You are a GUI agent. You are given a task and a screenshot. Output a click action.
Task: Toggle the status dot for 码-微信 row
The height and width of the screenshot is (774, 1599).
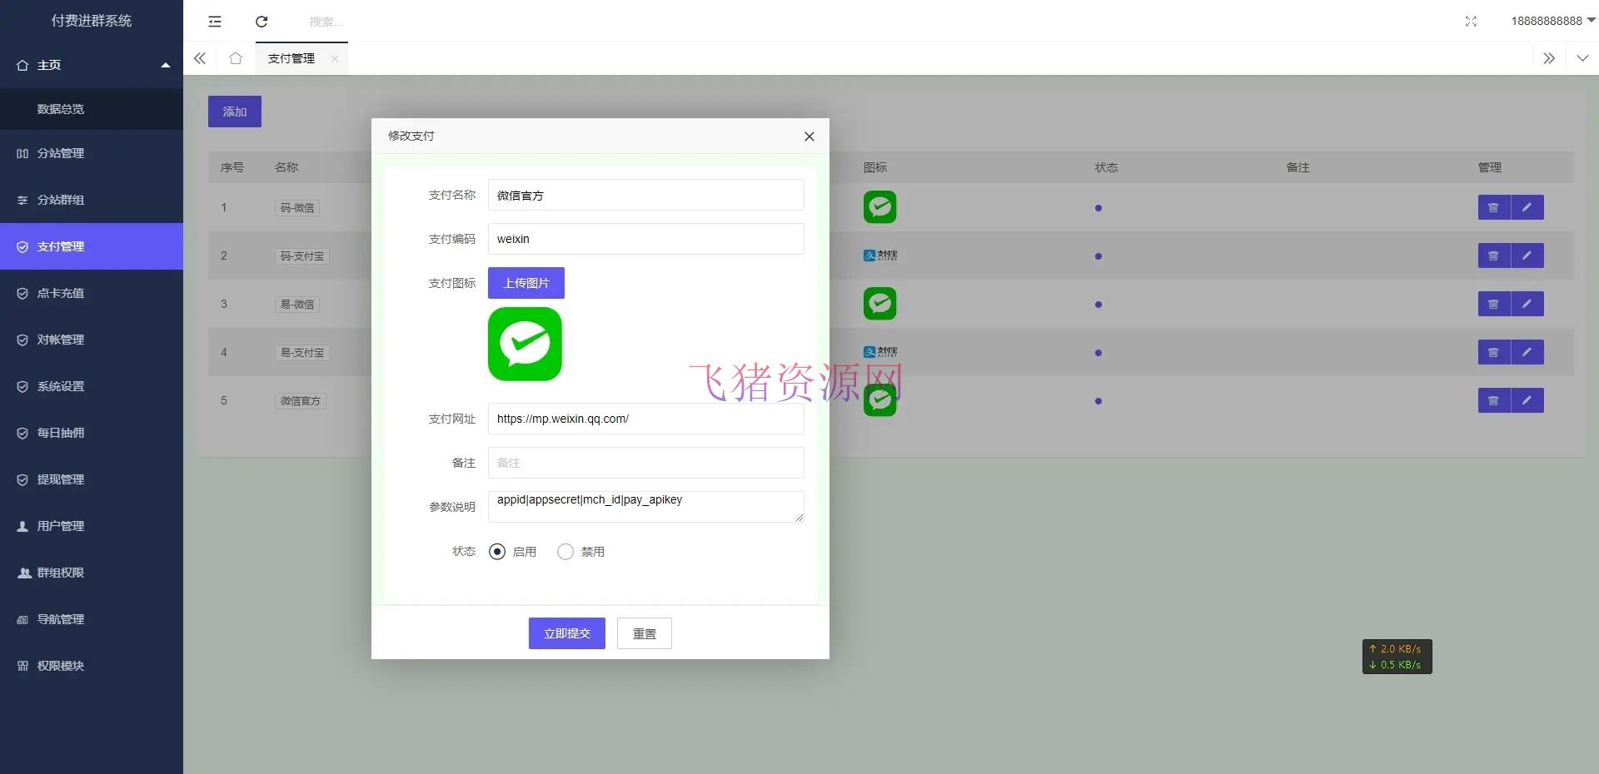click(x=1099, y=208)
